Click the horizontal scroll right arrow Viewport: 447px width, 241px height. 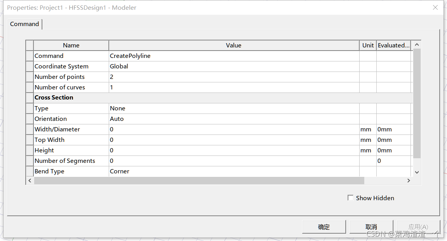point(409,180)
